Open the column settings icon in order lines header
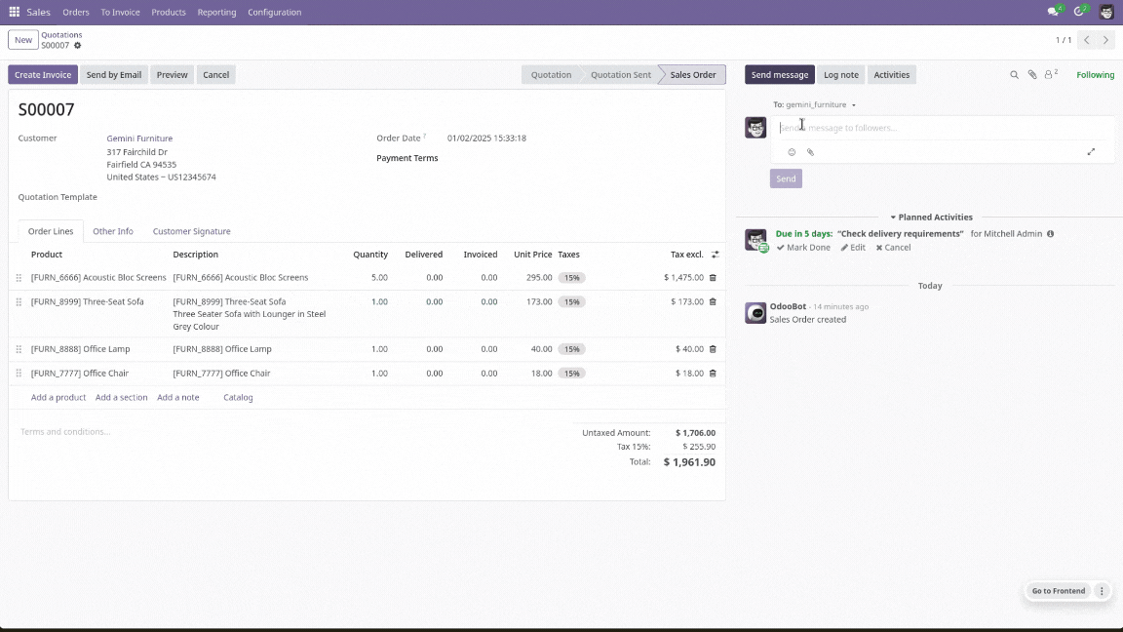Image resolution: width=1123 pixels, height=632 pixels. (x=715, y=255)
